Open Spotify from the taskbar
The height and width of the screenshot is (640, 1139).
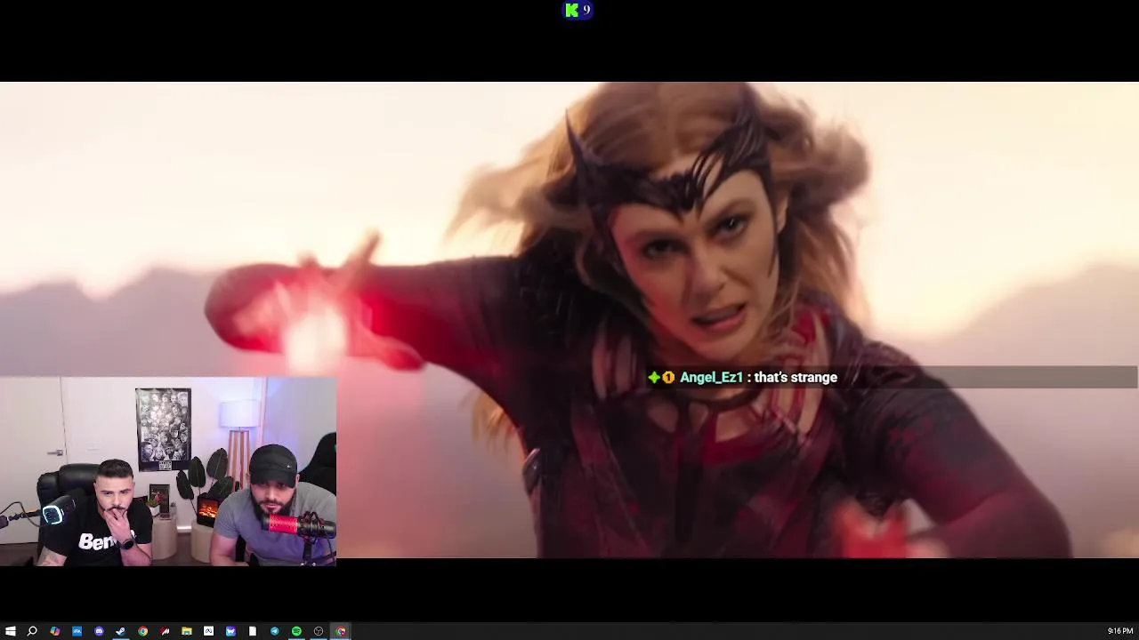(x=296, y=631)
